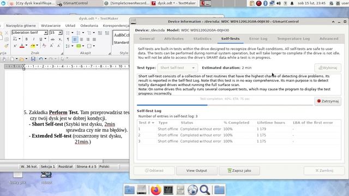Toggle bold formatting in TextMaker

pyautogui.click(x=27, y=39)
